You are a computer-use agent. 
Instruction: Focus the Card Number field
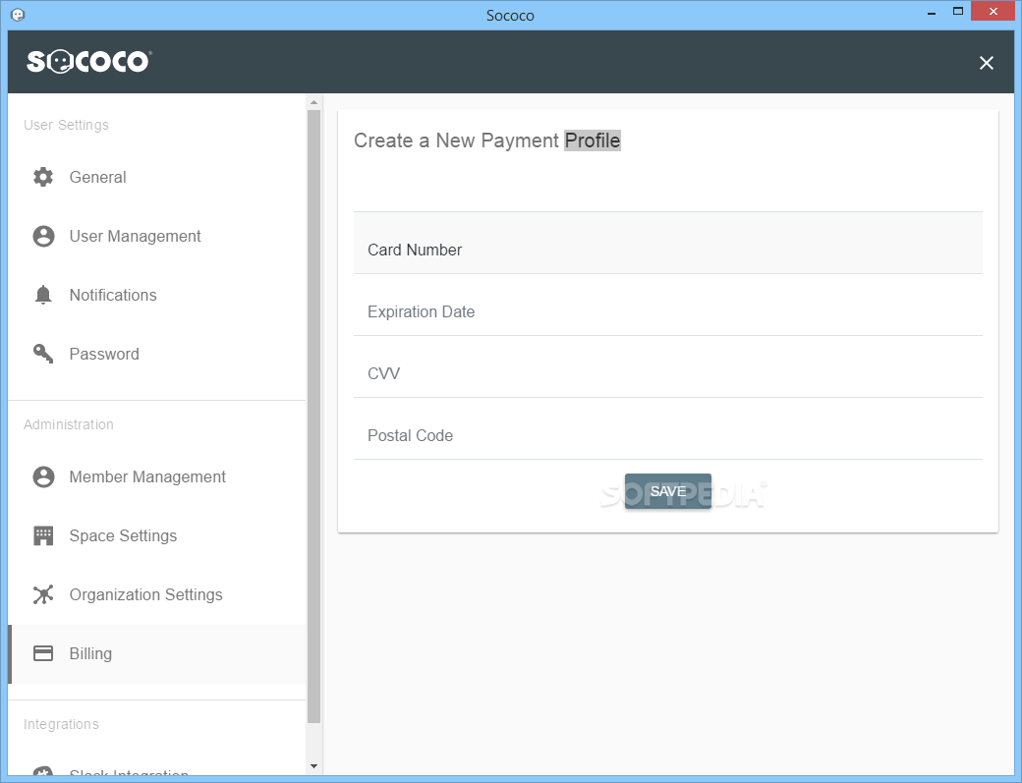tap(667, 243)
